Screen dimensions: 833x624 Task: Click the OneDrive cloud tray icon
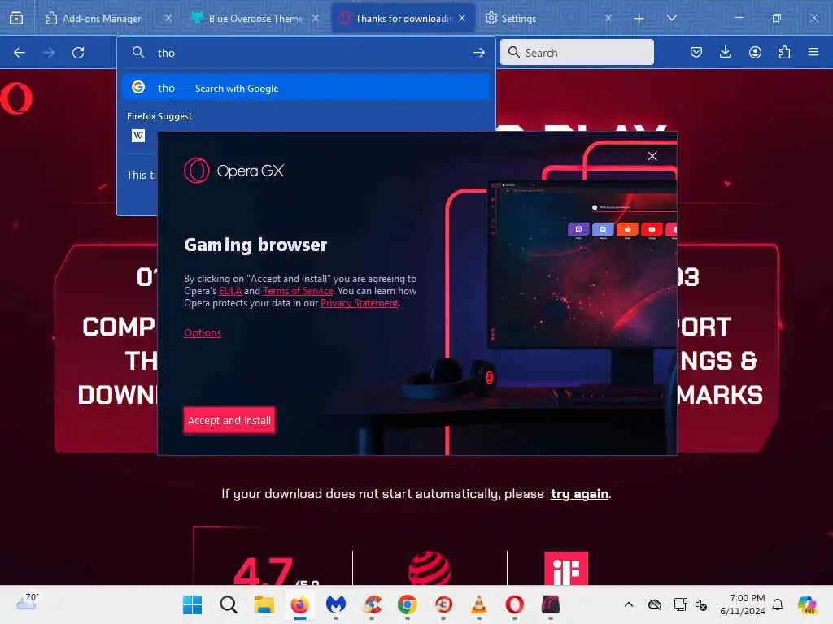pyautogui.click(x=655, y=604)
